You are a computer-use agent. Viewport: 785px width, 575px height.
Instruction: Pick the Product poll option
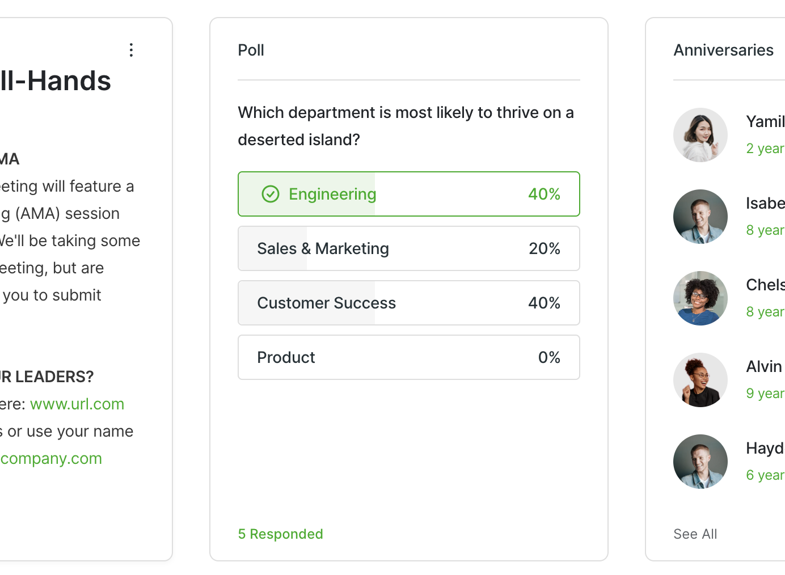(408, 357)
